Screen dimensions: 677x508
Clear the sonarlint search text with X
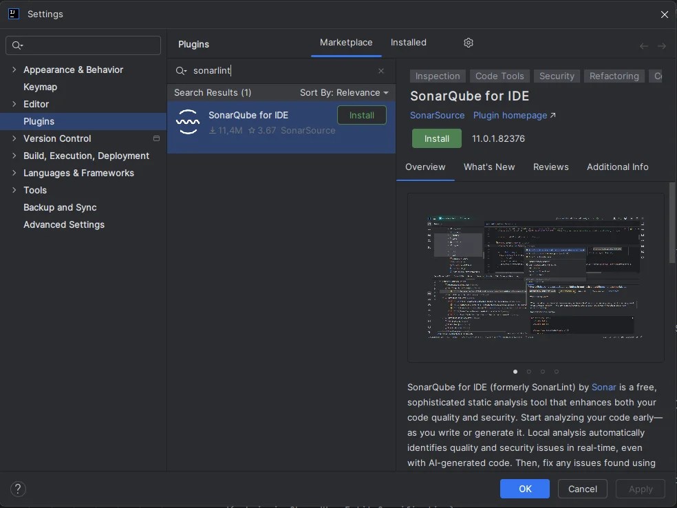pyautogui.click(x=381, y=71)
